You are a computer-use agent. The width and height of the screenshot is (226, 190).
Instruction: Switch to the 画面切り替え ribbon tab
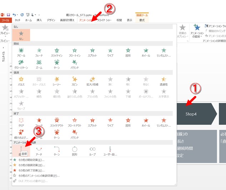click(67, 20)
